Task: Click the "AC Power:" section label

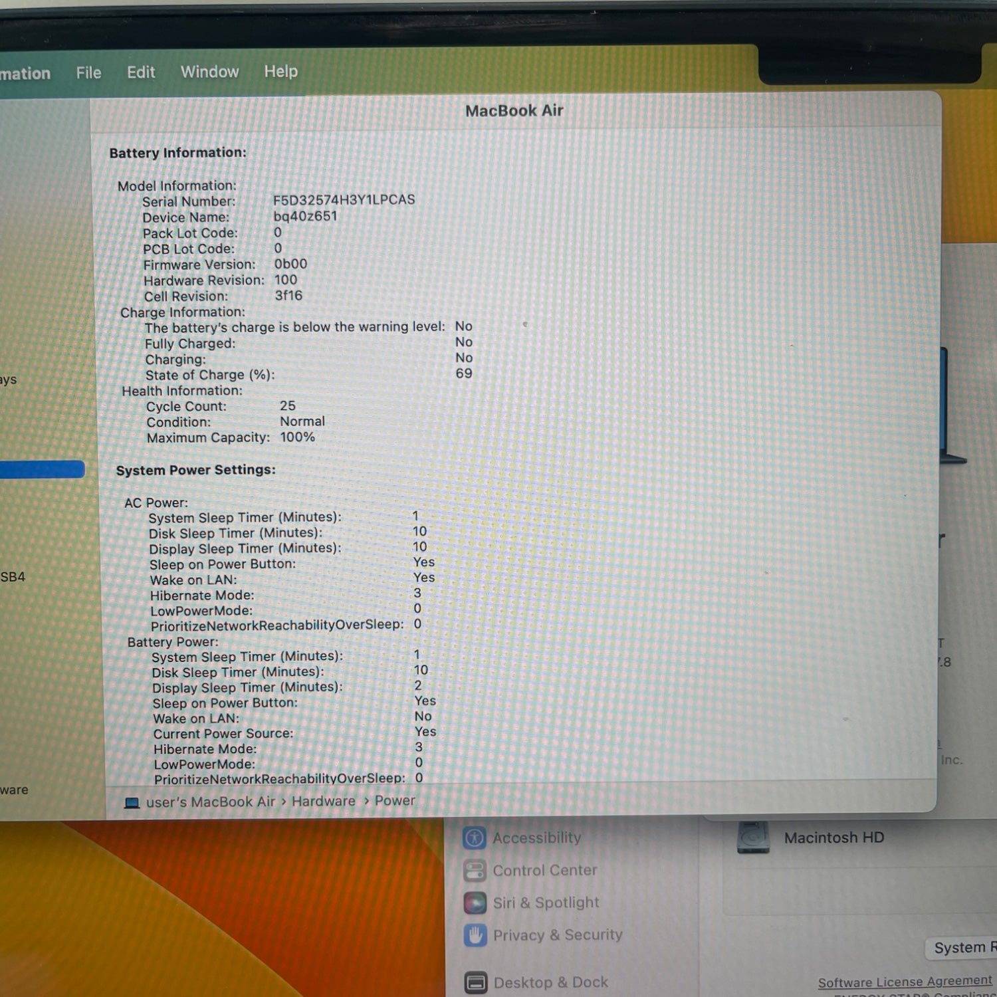Action: pyautogui.click(x=156, y=503)
